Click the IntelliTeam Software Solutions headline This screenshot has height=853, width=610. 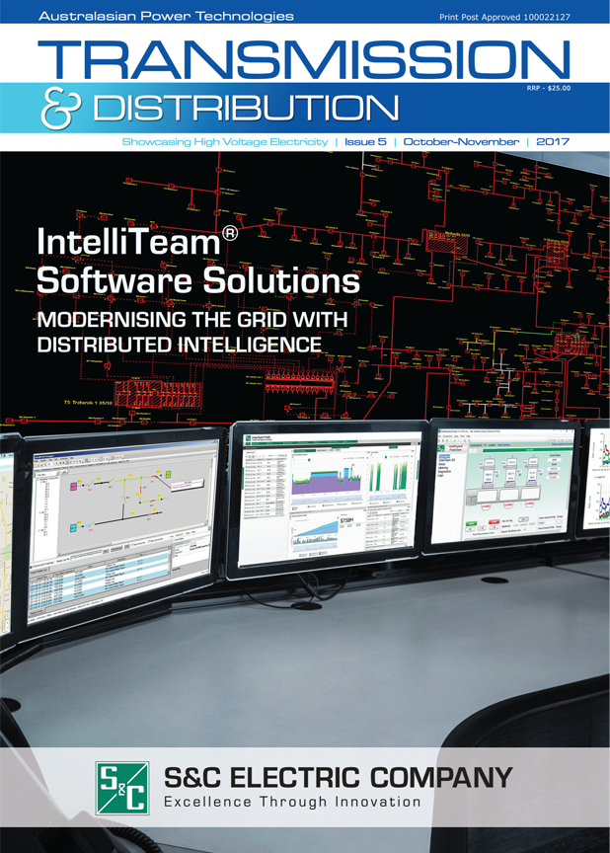(x=197, y=261)
